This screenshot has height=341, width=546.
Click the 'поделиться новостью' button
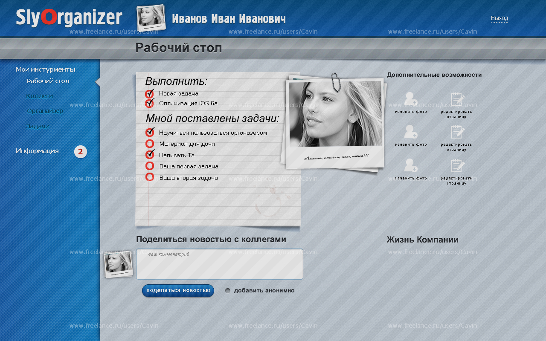point(178,291)
